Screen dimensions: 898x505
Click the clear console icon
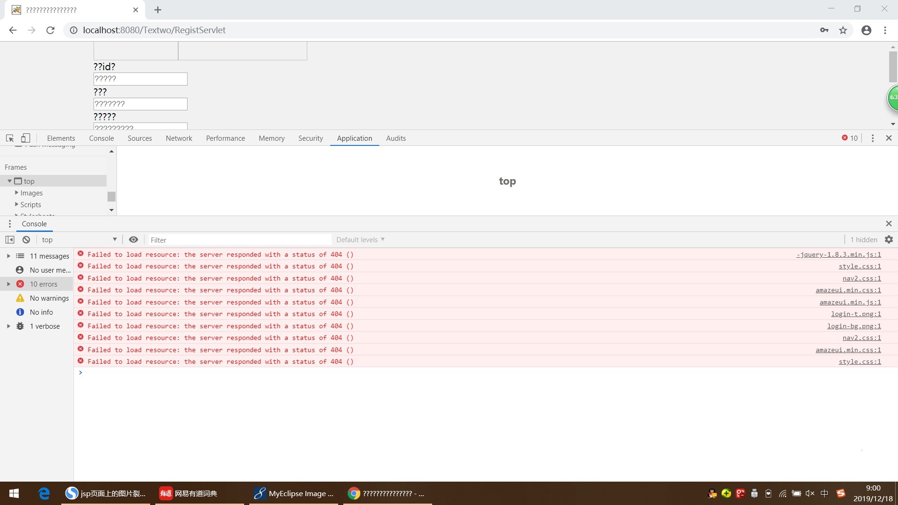[x=26, y=240]
